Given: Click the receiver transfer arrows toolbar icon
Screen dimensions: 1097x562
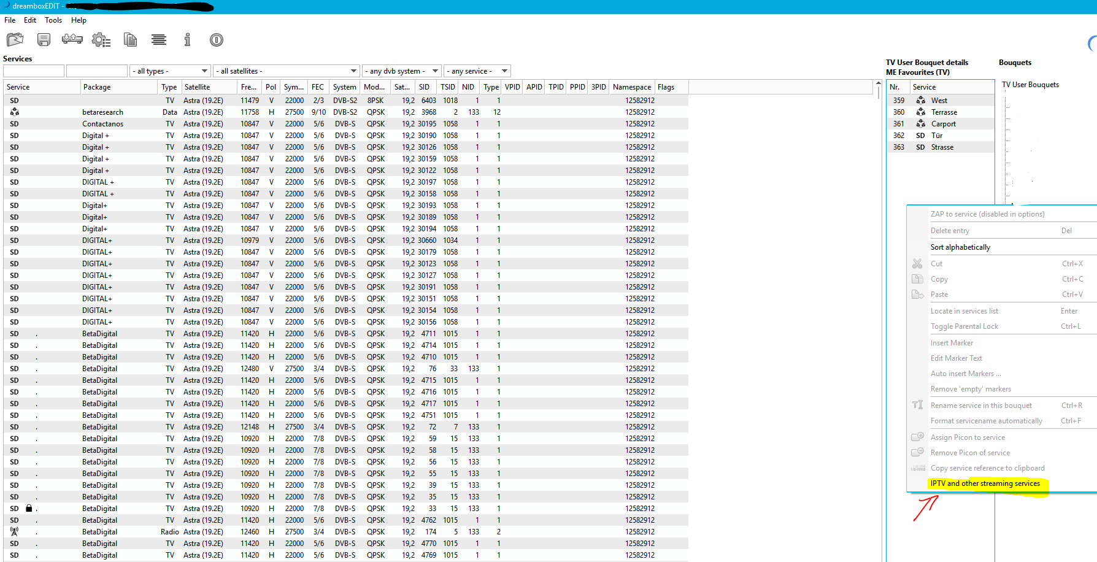Looking at the screenshot, I should point(72,40).
